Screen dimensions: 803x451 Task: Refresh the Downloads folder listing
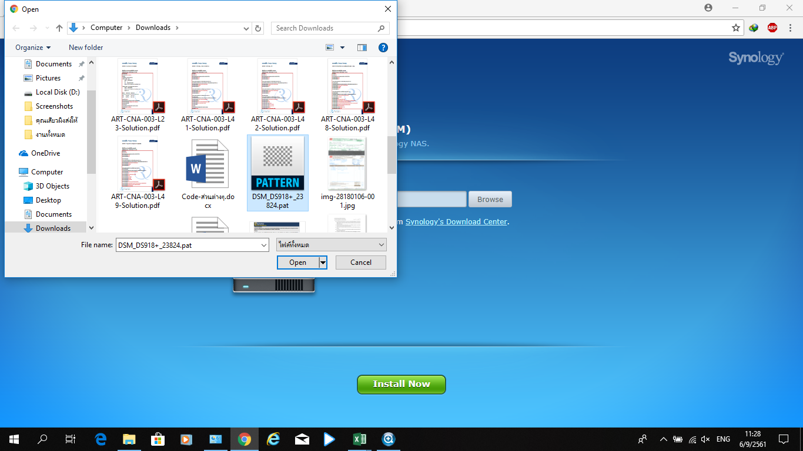tap(258, 28)
